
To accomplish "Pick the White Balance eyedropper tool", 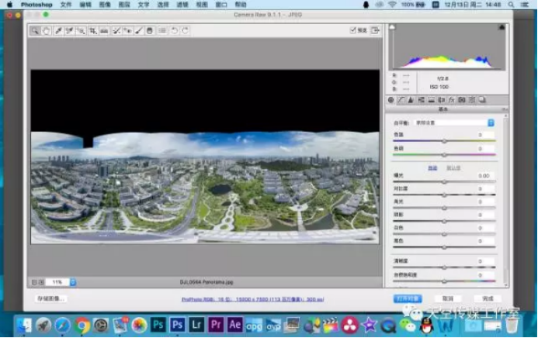I will pyautogui.click(x=58, y=31).
